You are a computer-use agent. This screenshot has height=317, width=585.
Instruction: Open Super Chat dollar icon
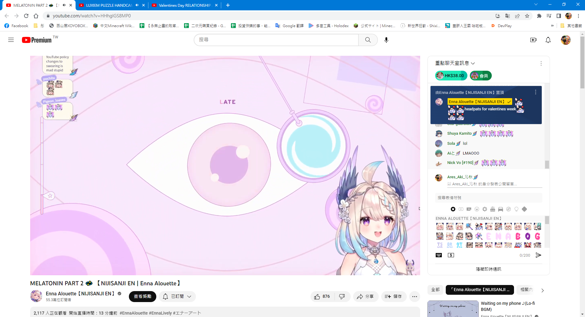pyautogui.click(x=451, y=255)
